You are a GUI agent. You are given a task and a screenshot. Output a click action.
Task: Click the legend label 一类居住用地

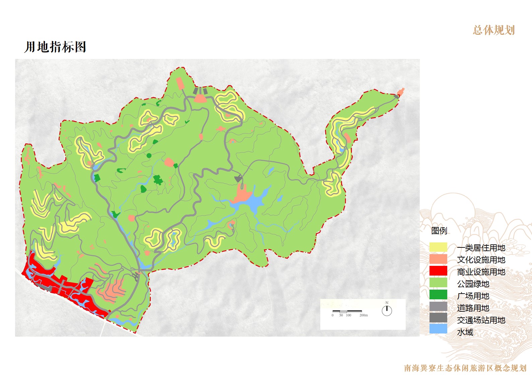[481, 248]
